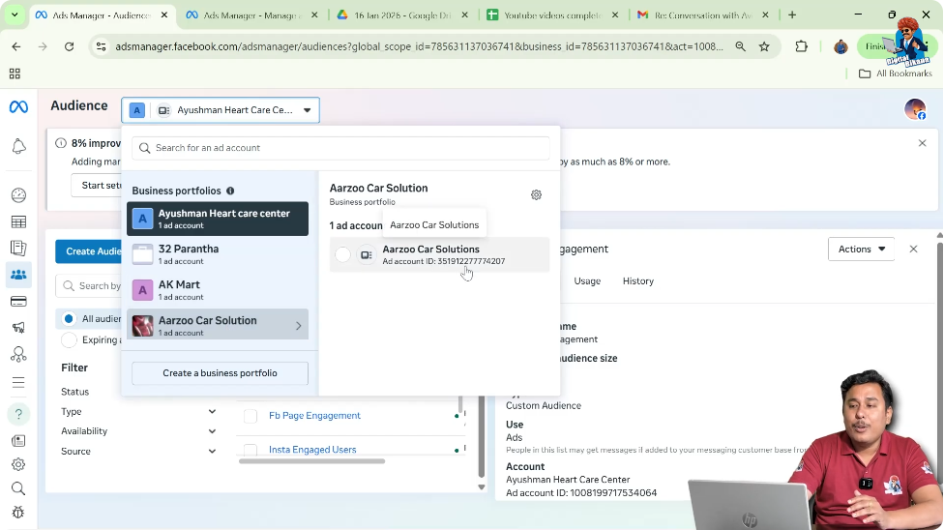Select All audiences radio option
The width and height of the screenshot is (944, 530).
click(x=69, y=318)
